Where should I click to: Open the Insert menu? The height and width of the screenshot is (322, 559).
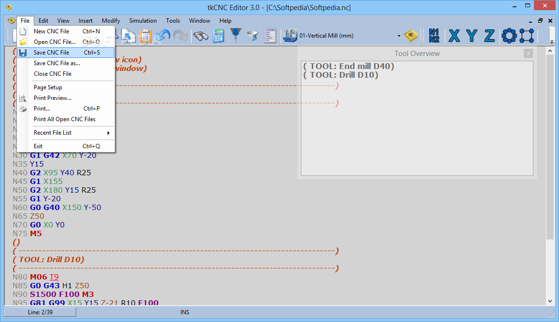pyautogui.click(x=85, y=21)
